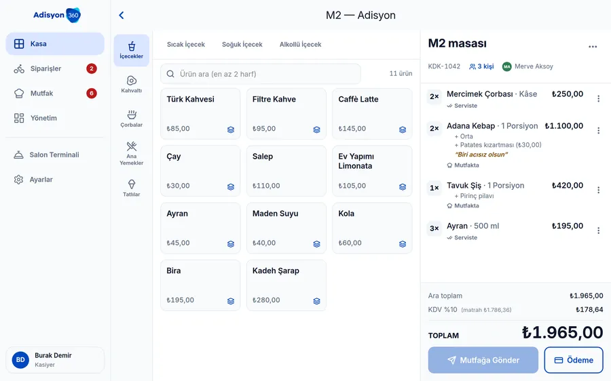Screen dimensions: 611x381
Task: Click the Adisyon 360 logo
Action: coord(57,15)
